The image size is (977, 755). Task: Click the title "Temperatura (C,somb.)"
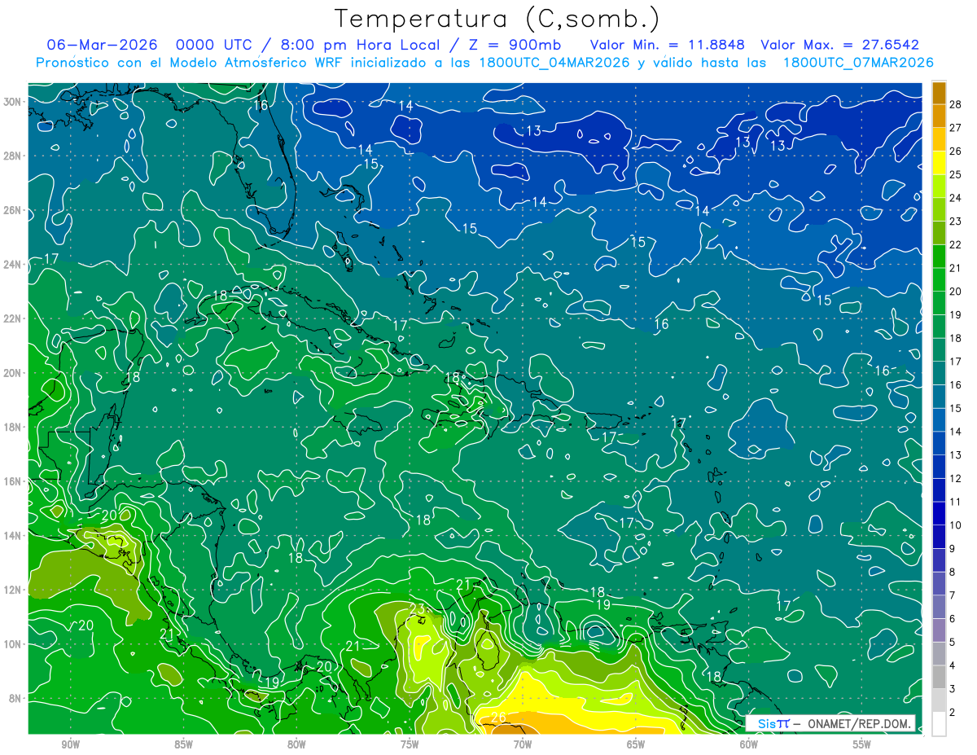point(497,18)
